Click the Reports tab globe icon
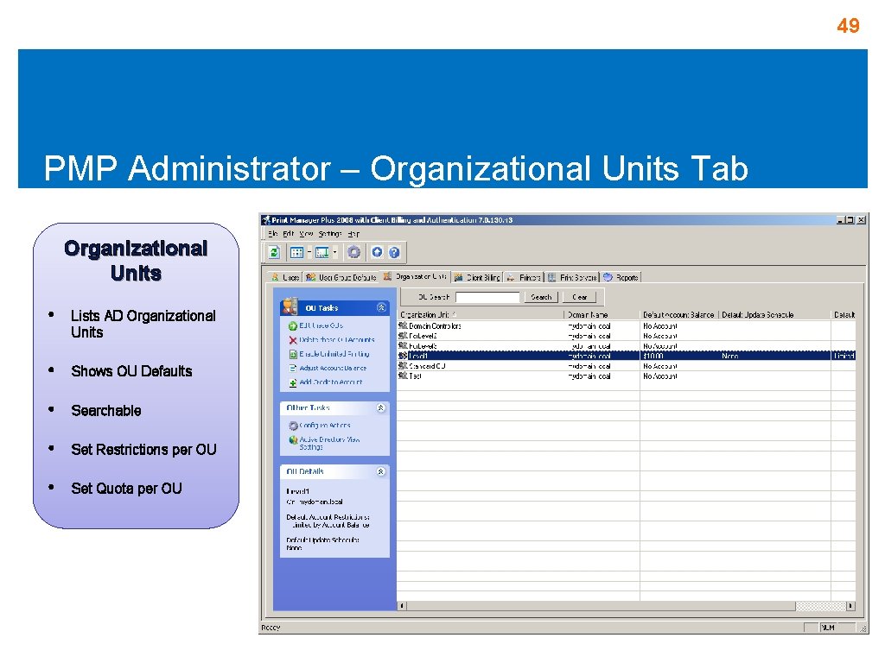This screenshot has height=663, width=885. click(608, 277)
